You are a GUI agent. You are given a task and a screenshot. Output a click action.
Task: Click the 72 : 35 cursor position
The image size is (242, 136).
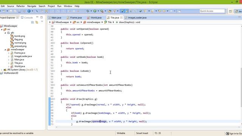click(x=158, y=133)
